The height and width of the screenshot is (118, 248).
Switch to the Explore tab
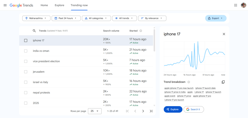59,5
